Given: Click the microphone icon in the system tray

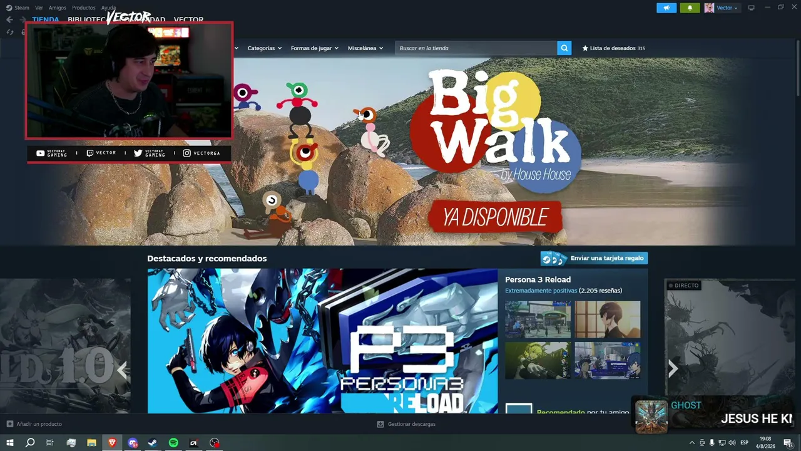Looking at the screenshot, I should pyautogui.click(x=712, y=443).
